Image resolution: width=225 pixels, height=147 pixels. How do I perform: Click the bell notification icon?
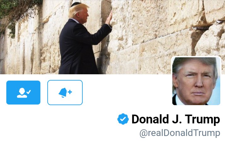pyautogui.click(x=62, y=93)
